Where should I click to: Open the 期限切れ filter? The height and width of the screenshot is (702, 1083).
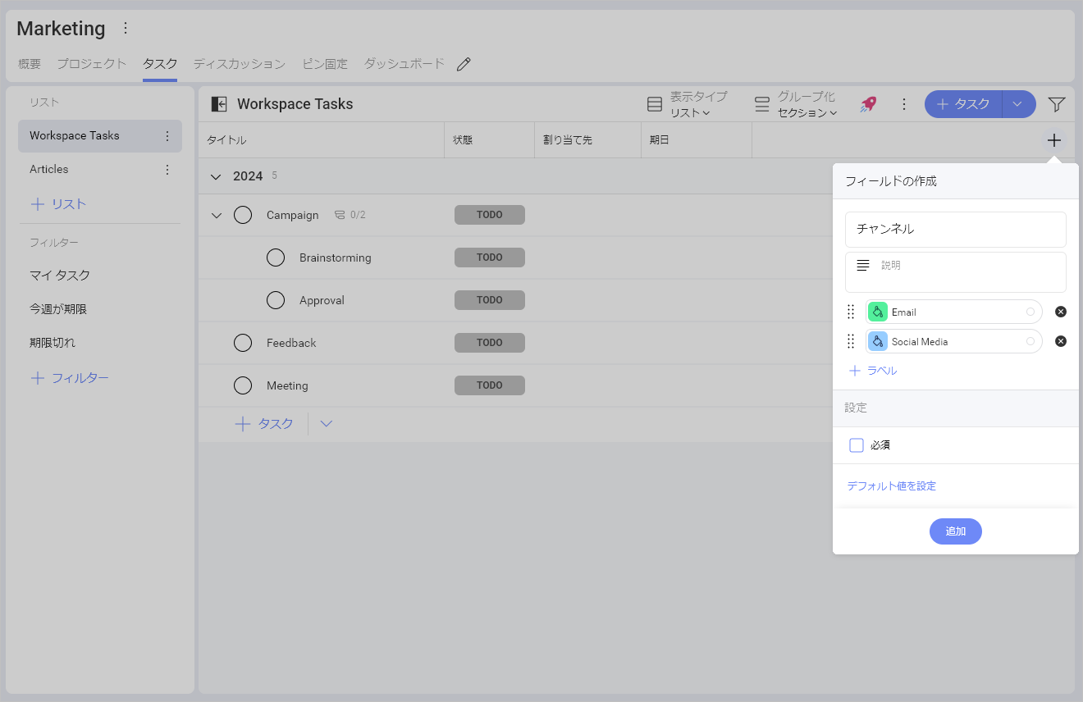point(53,343)
